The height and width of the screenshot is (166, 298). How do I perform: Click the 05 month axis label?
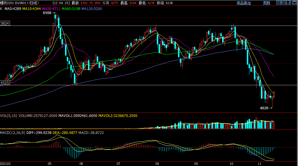(50, 164)
